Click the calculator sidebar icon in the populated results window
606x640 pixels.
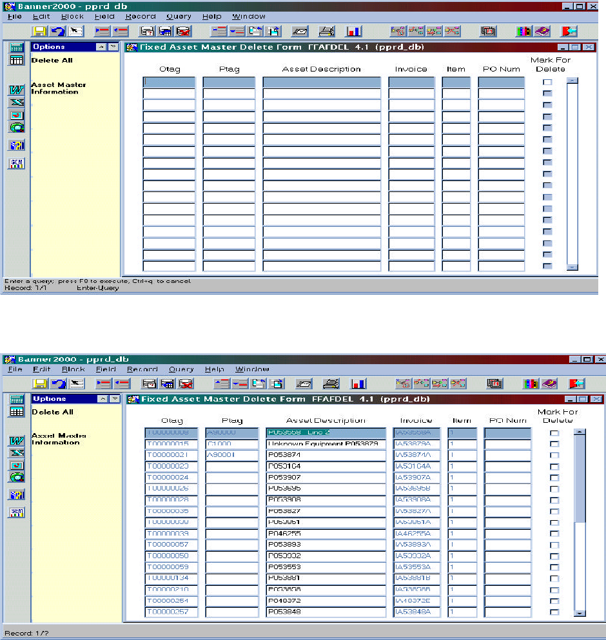pos(17,399)
